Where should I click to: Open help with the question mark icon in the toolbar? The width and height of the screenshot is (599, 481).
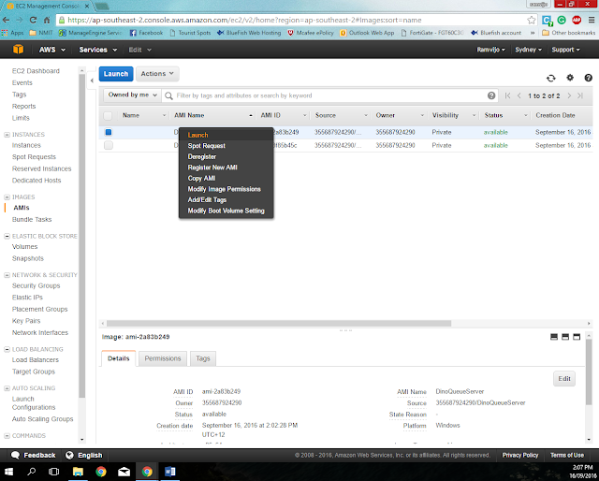(x=589, y=78)
